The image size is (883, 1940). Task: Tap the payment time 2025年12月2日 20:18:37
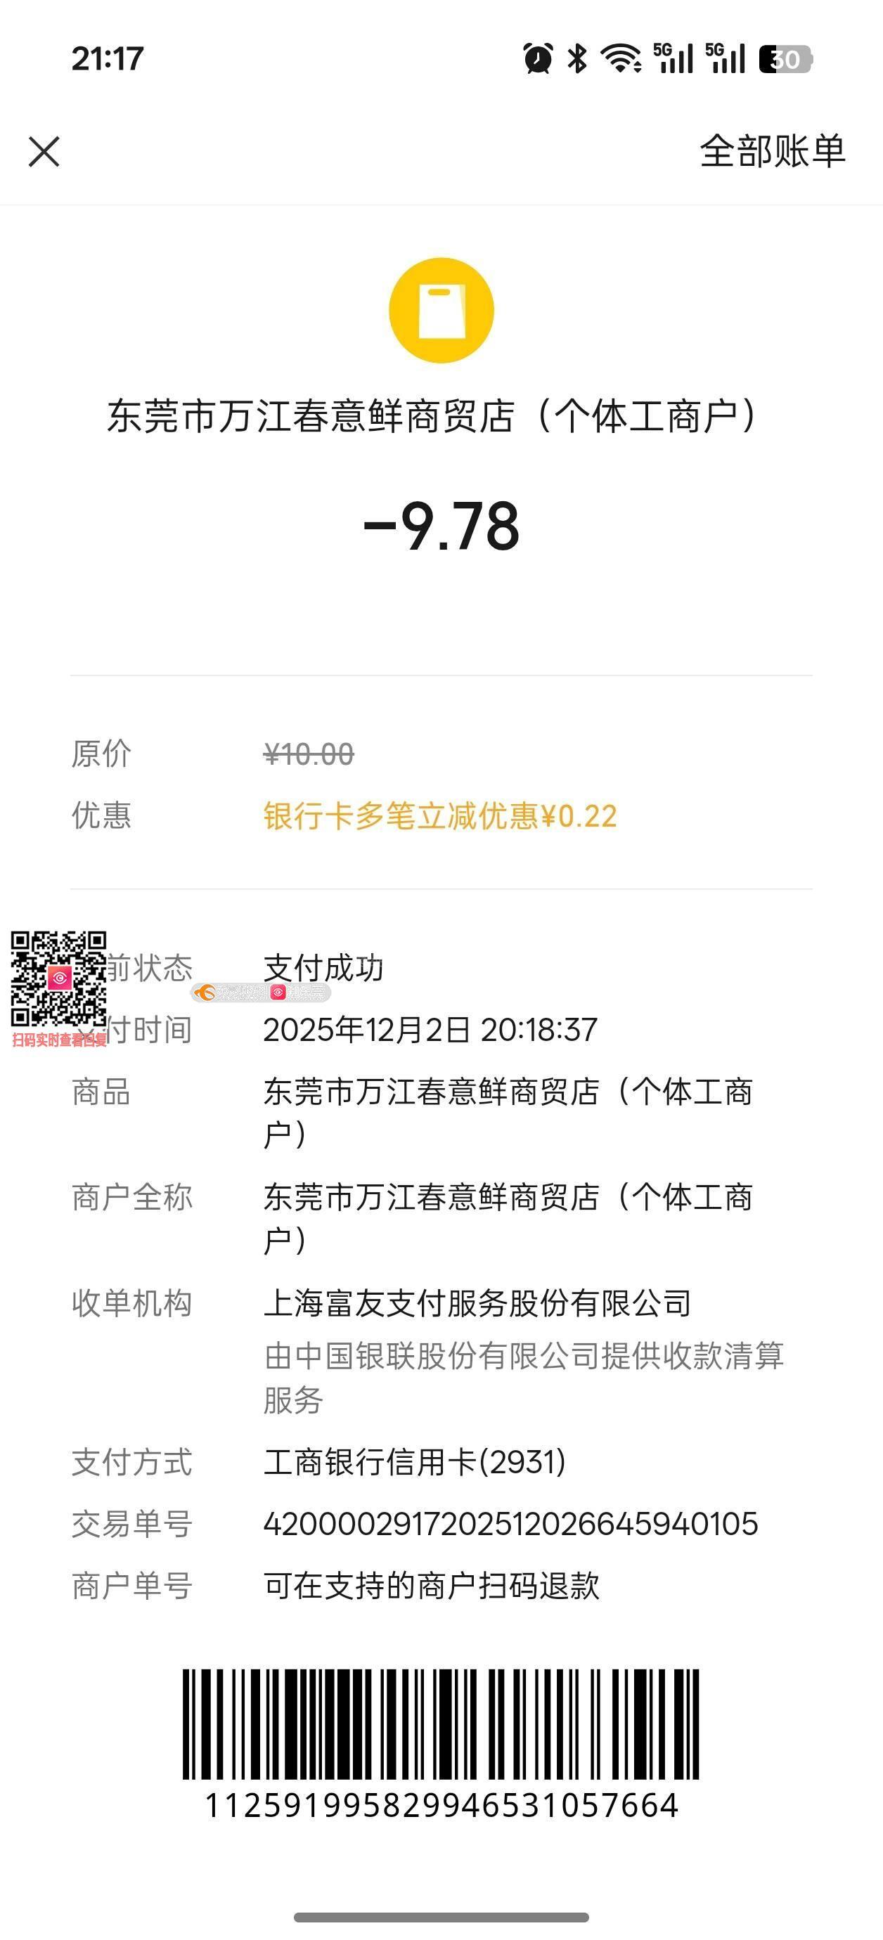430,1030
